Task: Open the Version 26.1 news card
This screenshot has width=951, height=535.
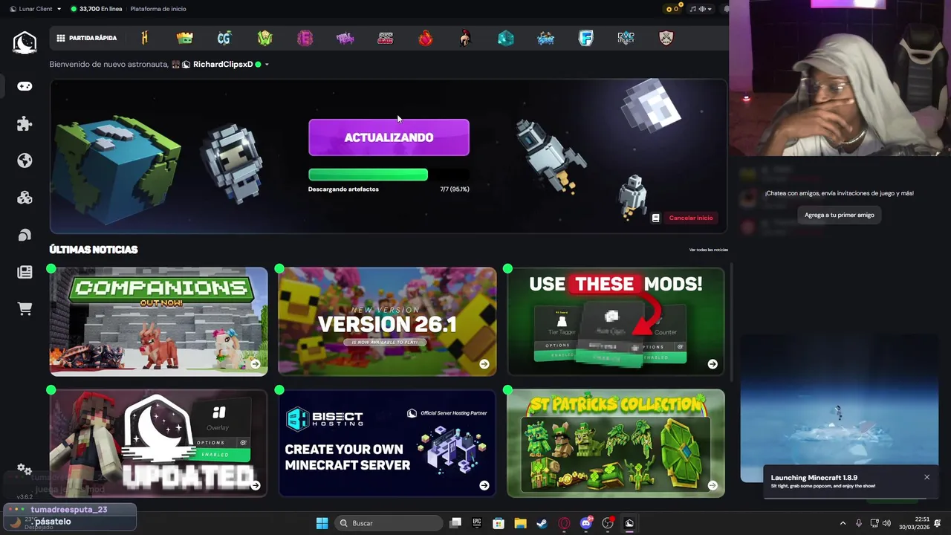Action: pyautogui.click(x=387, y=321)
